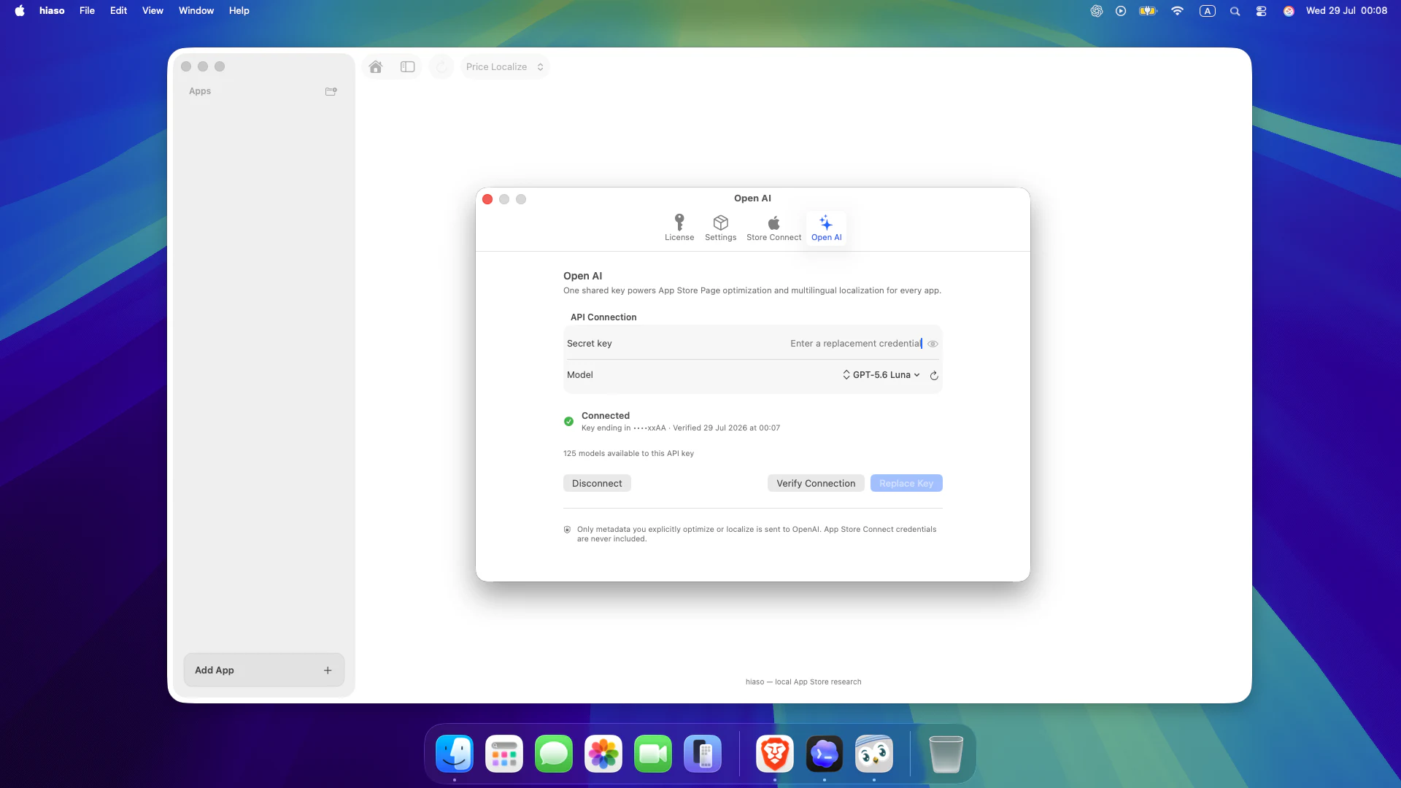Viewport: 1401px width, 788px height.
Task: Click the new folder icon beside Apps
Action: (331, 91)
